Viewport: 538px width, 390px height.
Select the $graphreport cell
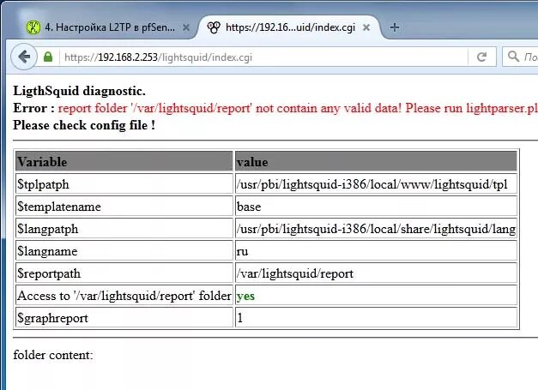(124, 317)
